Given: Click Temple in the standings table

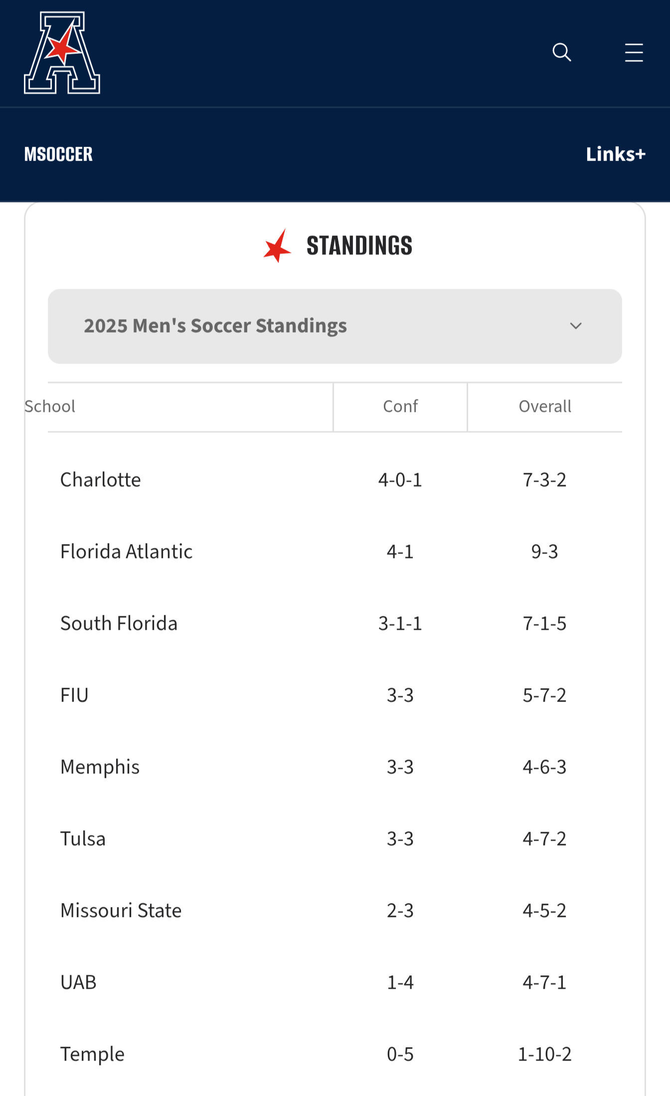Looking at the screenshot, I should tap(92, 1054).
